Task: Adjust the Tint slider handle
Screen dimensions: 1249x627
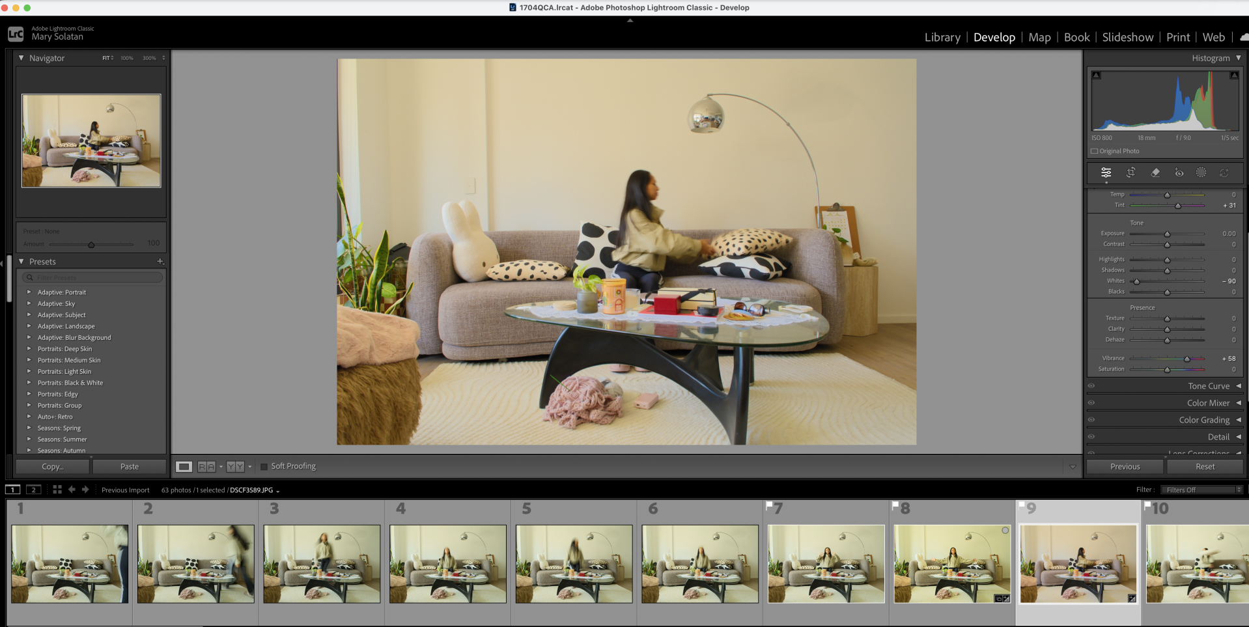Action: tap(1178, 206)
